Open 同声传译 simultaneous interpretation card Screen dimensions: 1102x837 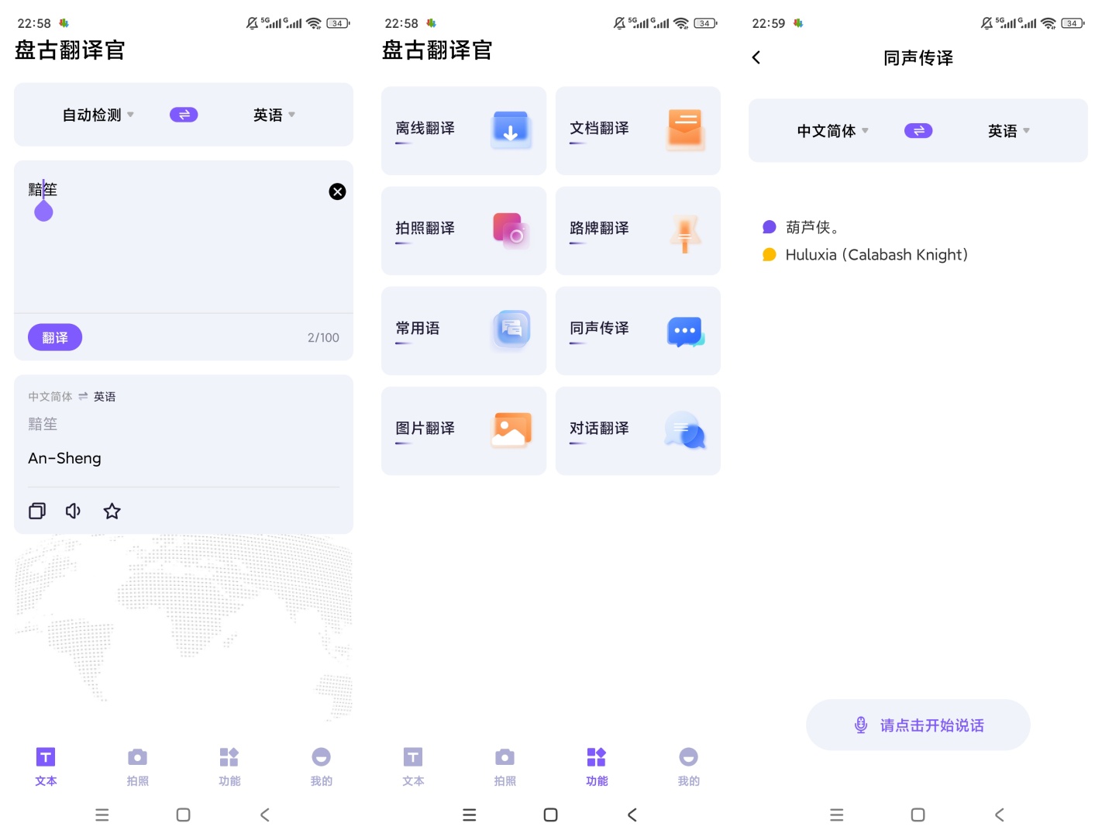click(x=638, y=330)
